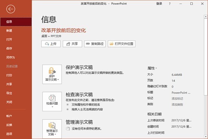Select 共享 in the sidebar

[x=16, y=84]
